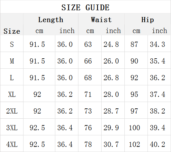Click the 3XL size row label

(x=12, y=128)
